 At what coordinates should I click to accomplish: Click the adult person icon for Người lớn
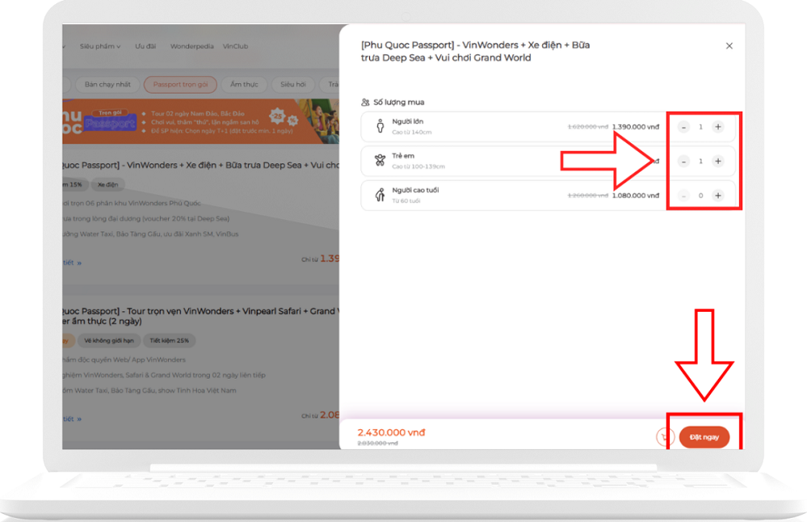tap(380, 127)
